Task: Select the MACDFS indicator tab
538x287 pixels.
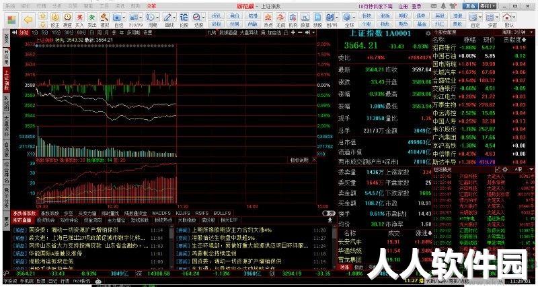Action: tap(161, 213)
